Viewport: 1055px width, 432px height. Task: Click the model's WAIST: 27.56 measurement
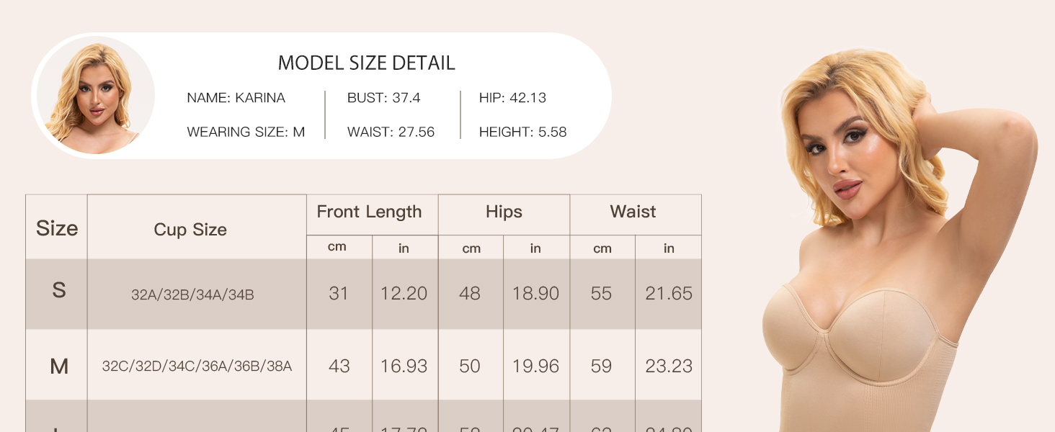pos(391,132)
